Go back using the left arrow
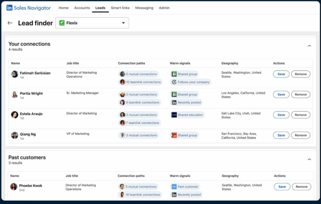Screen dimensions: 321x204 click(x=10, y=23)
